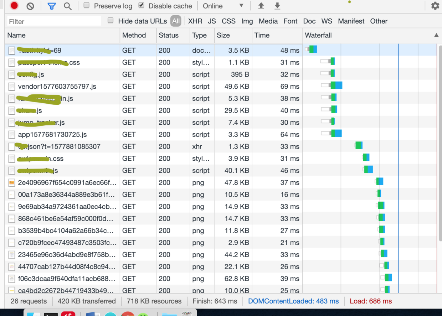Enable Hide data URLs checkbox
The width and height of the screenshot is (442, 316).
tap(110, 21)
